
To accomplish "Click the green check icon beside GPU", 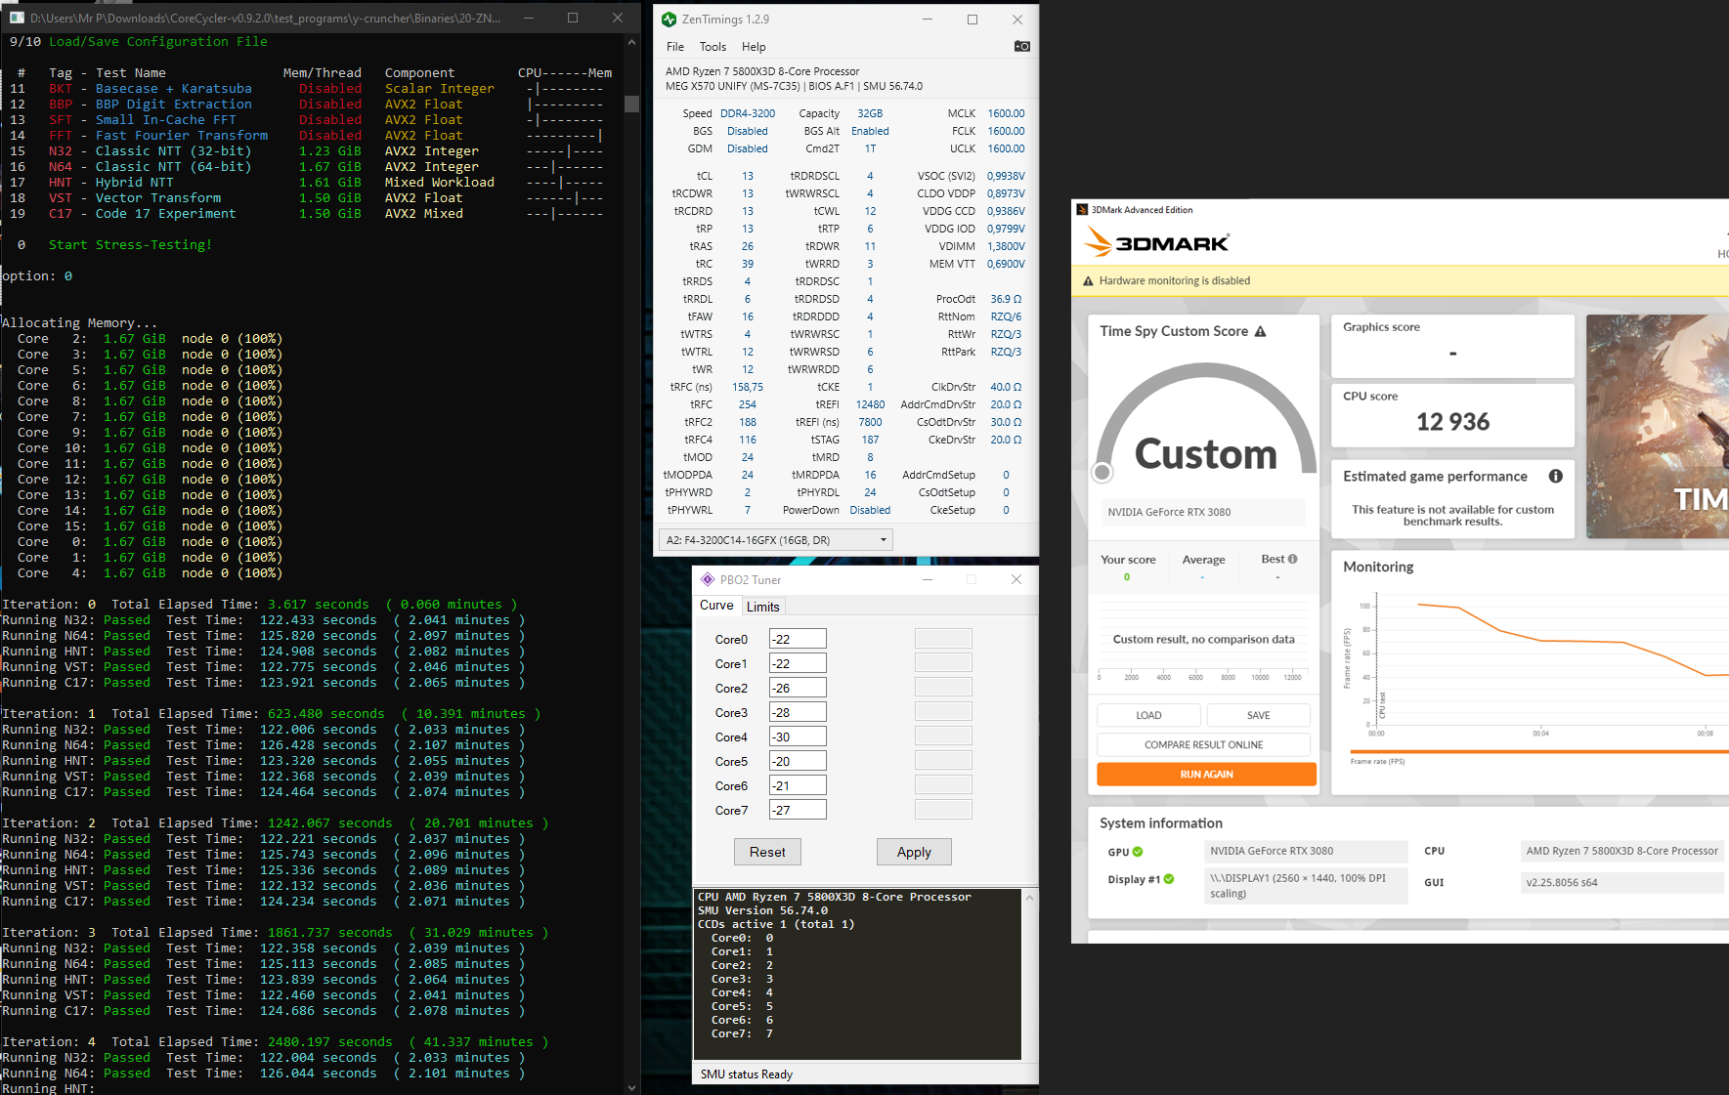I will click(1138, 852).
